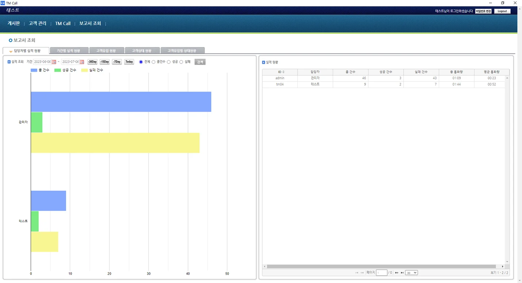522x283 pixels.
Task: Click the TM Call title bar app icon
Action: (x=3, y=3)
